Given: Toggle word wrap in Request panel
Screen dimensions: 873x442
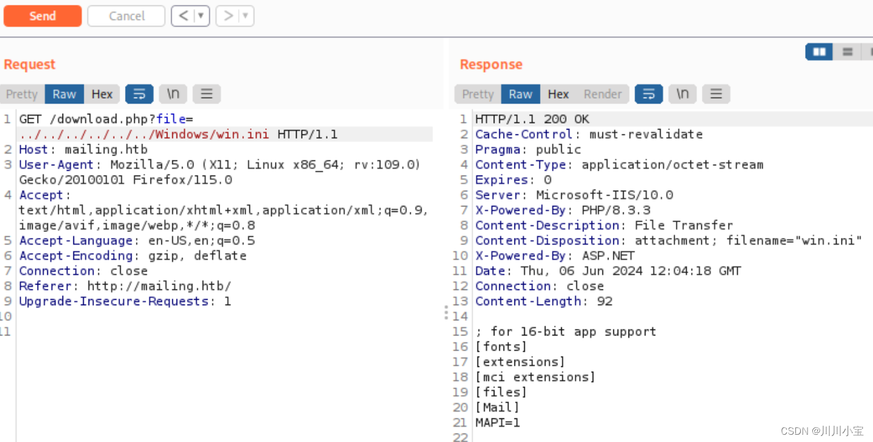Looking at the screenshot, I should click(140, 94).
